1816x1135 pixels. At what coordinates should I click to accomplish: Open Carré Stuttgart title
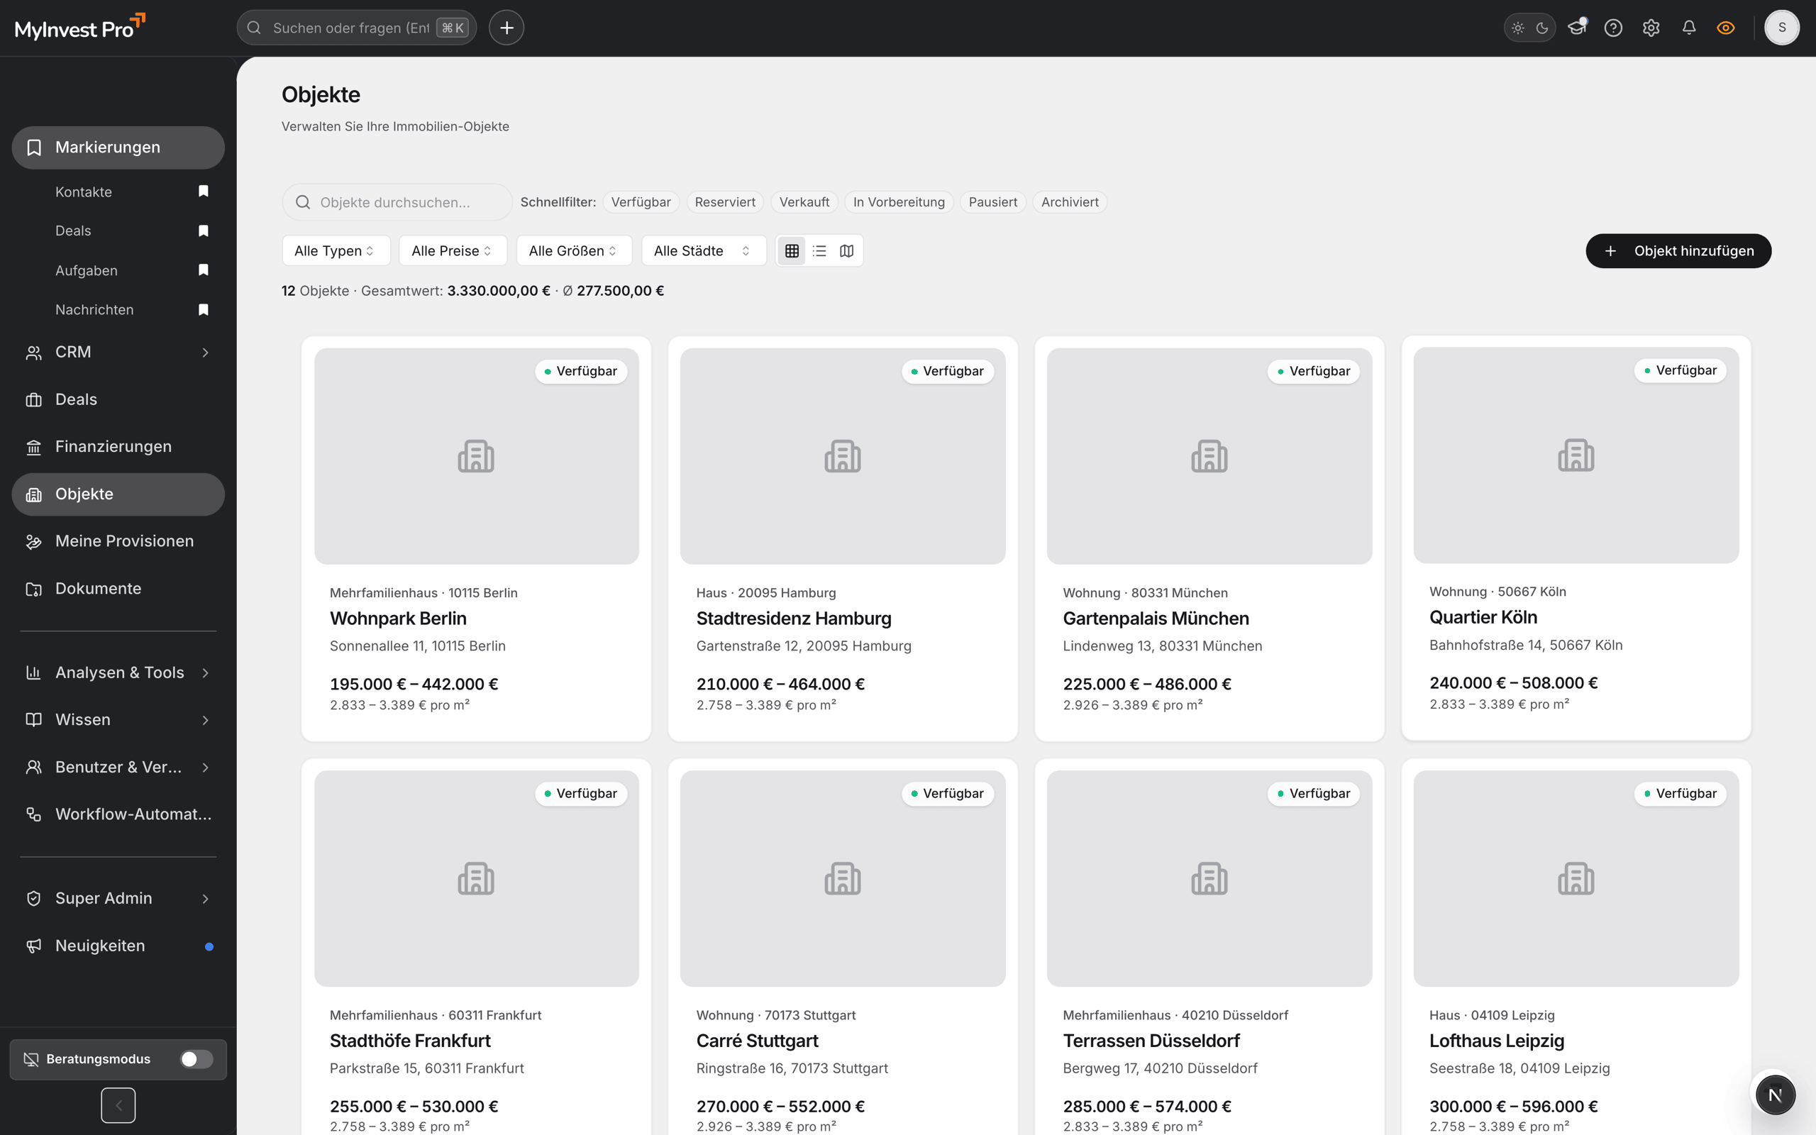tap(757, 1041)
